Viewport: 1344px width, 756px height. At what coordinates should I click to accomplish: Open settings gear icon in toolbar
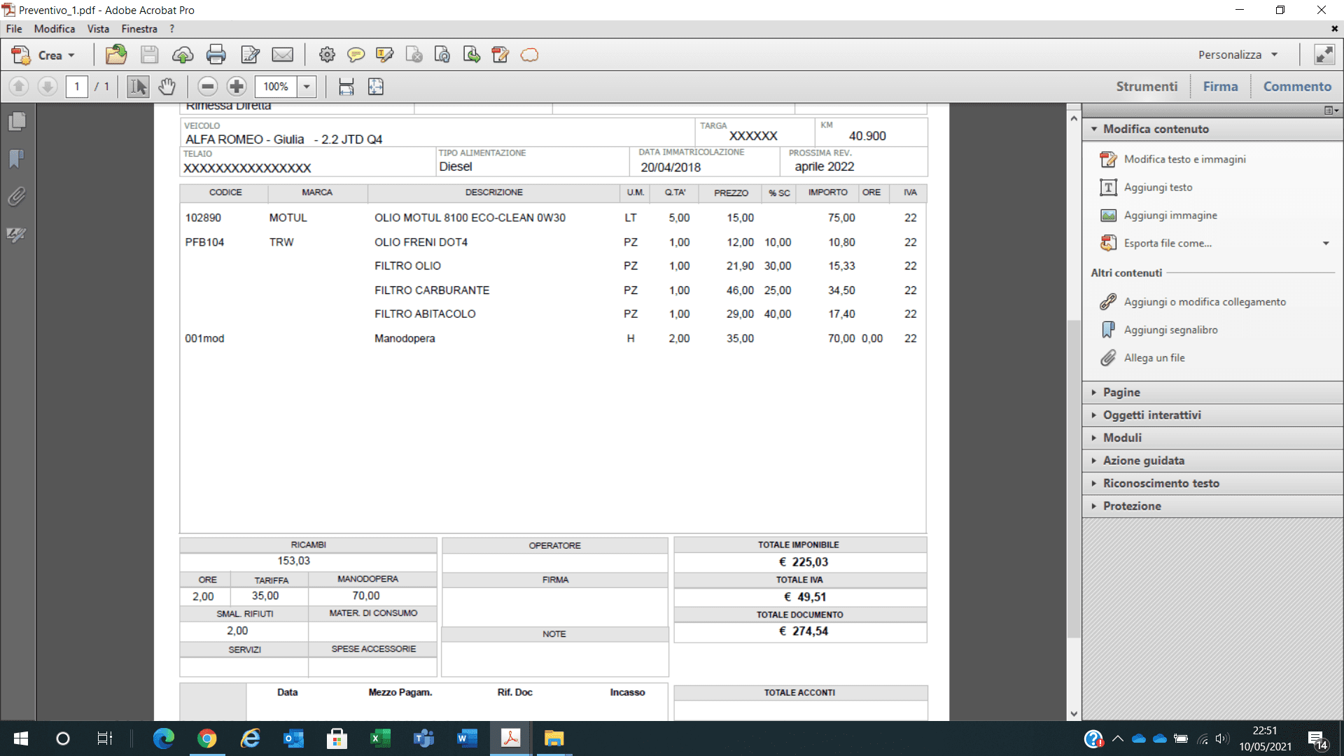327,55
